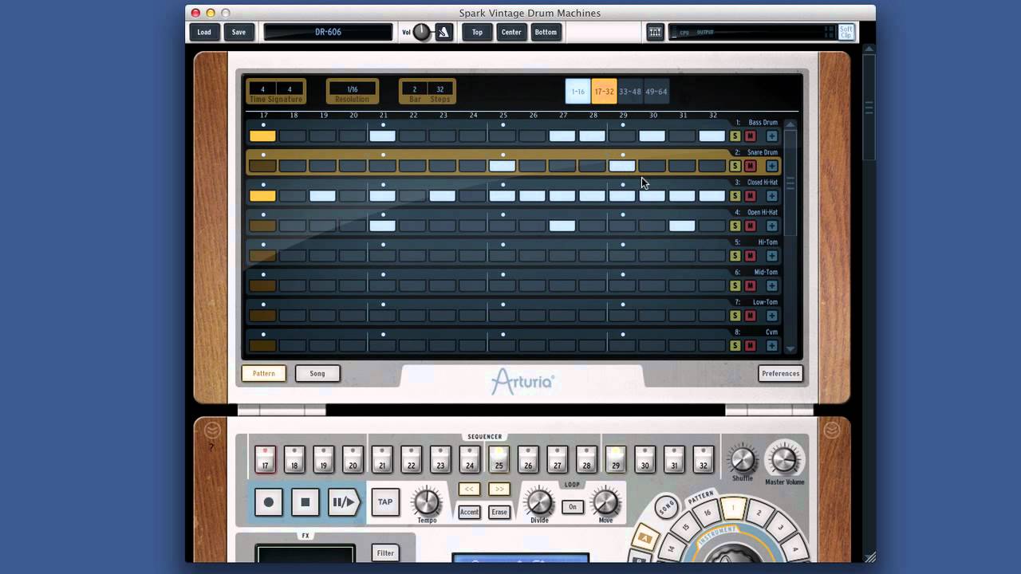1021x574 pixels.
Task: Mute the Cym track
Action: pos(750,345)
